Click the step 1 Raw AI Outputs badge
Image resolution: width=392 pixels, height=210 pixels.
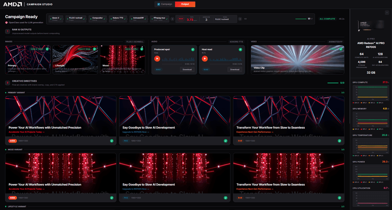7,31
